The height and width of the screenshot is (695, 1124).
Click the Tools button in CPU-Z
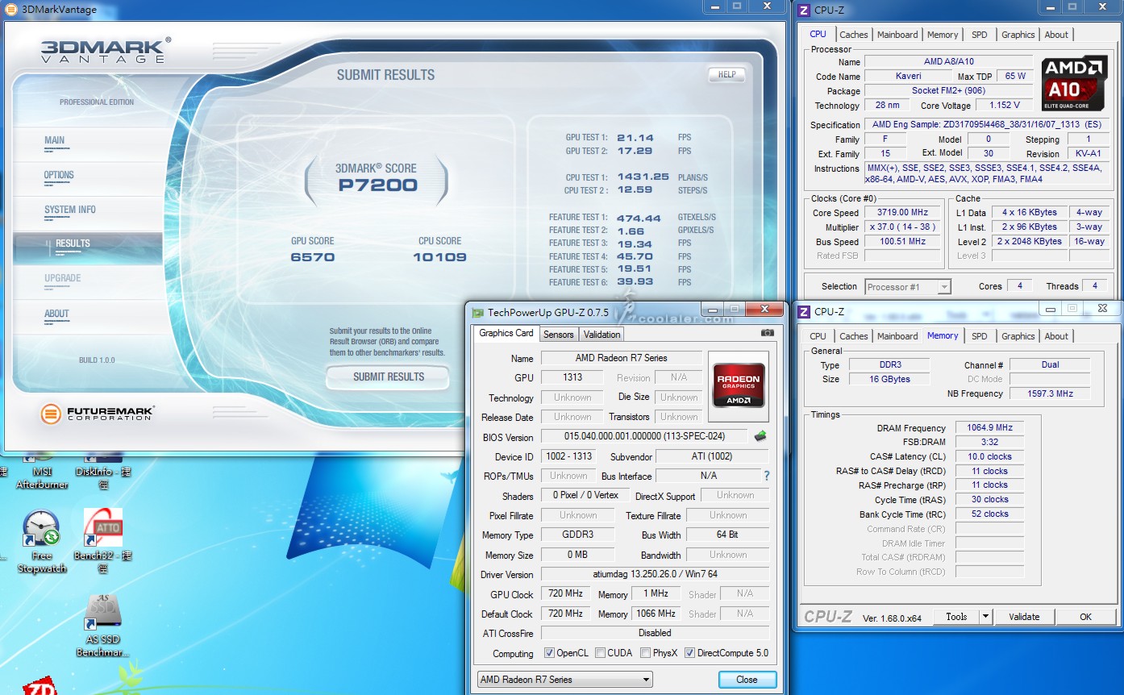[956, 617]
